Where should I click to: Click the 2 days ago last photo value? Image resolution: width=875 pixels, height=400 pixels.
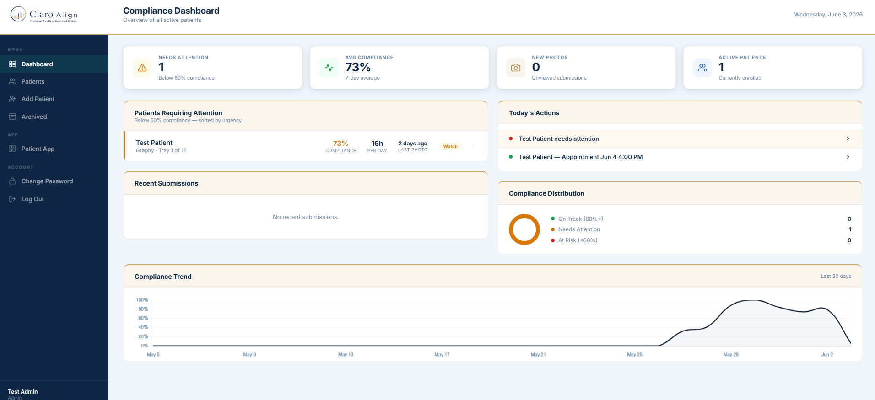[x=413, y=143]
